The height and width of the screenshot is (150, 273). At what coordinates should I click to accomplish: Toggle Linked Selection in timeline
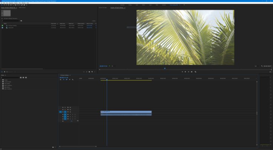point(66,80)
